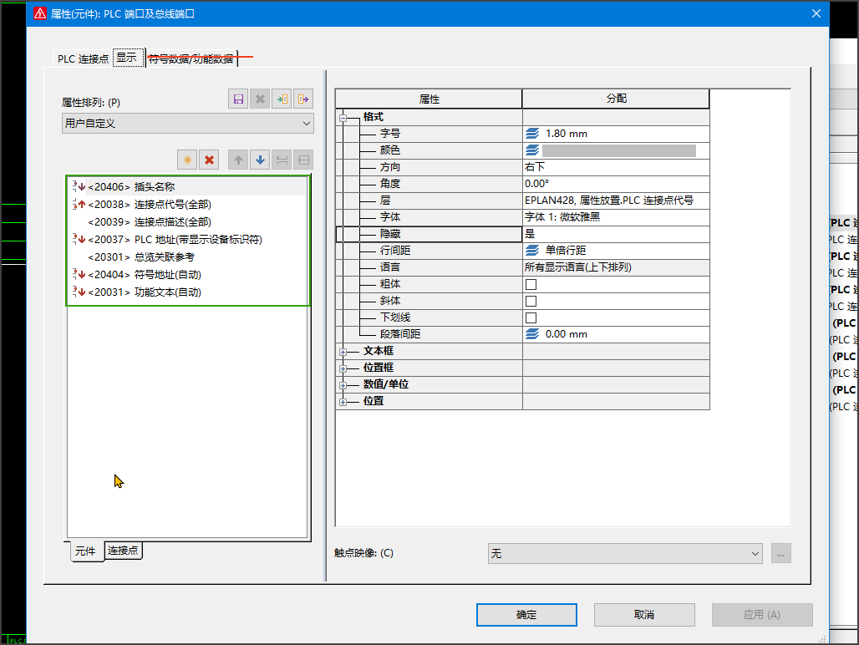Click the 分配 column header
Viewport: 859px width, 645px height.
point(616,99)
